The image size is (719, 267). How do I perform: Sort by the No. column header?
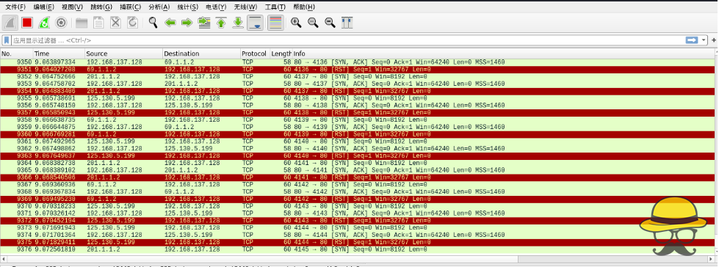16,54
